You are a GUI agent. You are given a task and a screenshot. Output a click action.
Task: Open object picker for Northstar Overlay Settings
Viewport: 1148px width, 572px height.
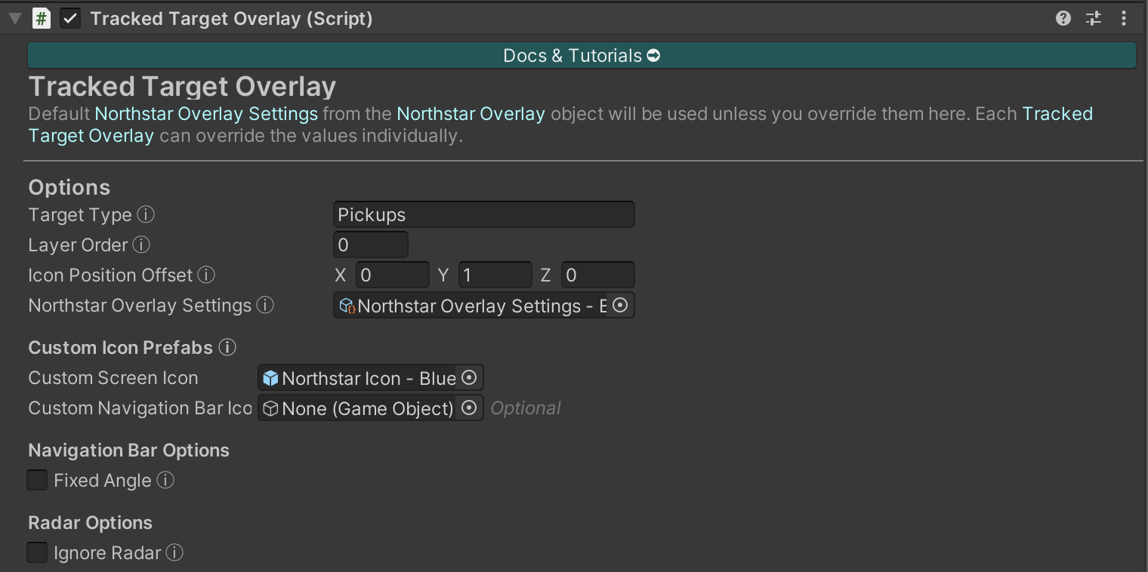pyautogui.click(x=620, y=306)
